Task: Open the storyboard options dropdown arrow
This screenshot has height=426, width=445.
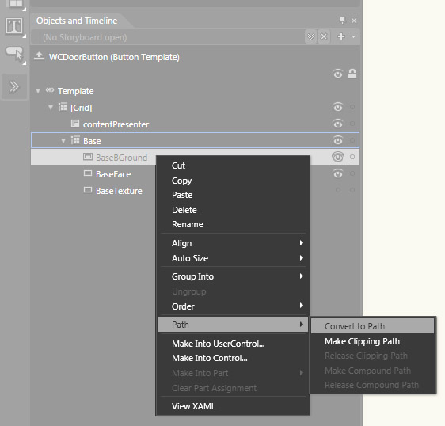Action: point(353,36)
